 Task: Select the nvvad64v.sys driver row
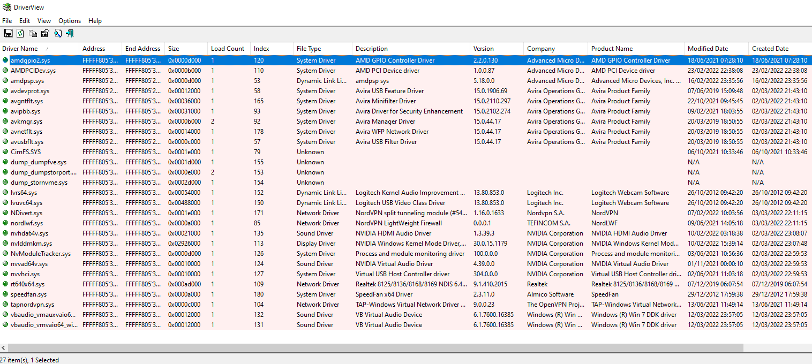[x=406, y=264]
